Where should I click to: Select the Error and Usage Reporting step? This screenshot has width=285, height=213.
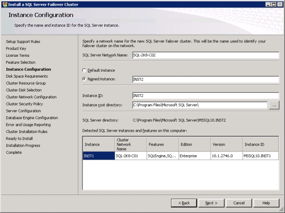pyautogui.click(x=28, y=125)
